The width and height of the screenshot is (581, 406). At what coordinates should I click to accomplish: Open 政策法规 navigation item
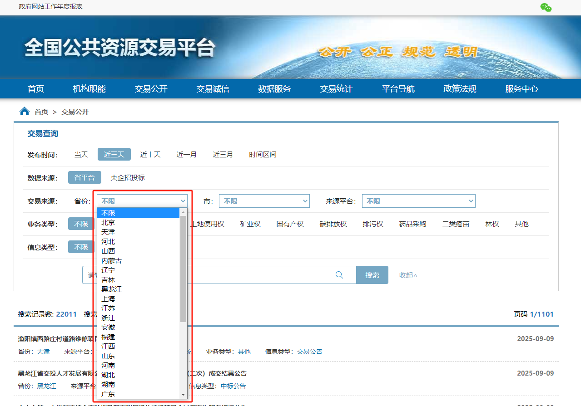[460, 89]
